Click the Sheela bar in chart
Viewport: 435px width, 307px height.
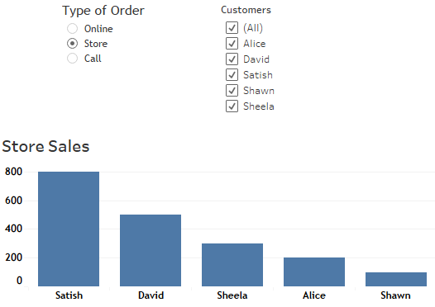pyautogui.click(x=232, y=265)
